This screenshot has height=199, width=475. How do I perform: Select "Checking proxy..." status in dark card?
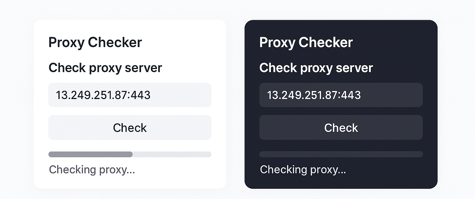[x=303, y=170]
